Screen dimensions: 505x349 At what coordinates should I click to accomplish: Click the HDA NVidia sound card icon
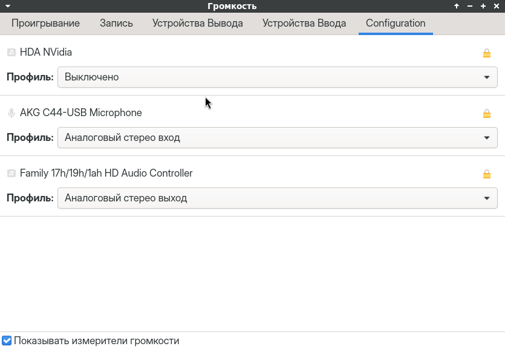[x=11, y=53]
